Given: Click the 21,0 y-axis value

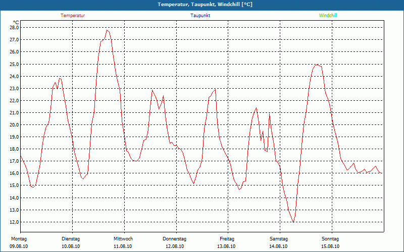Looking at the screenshot, I should 14,112.
